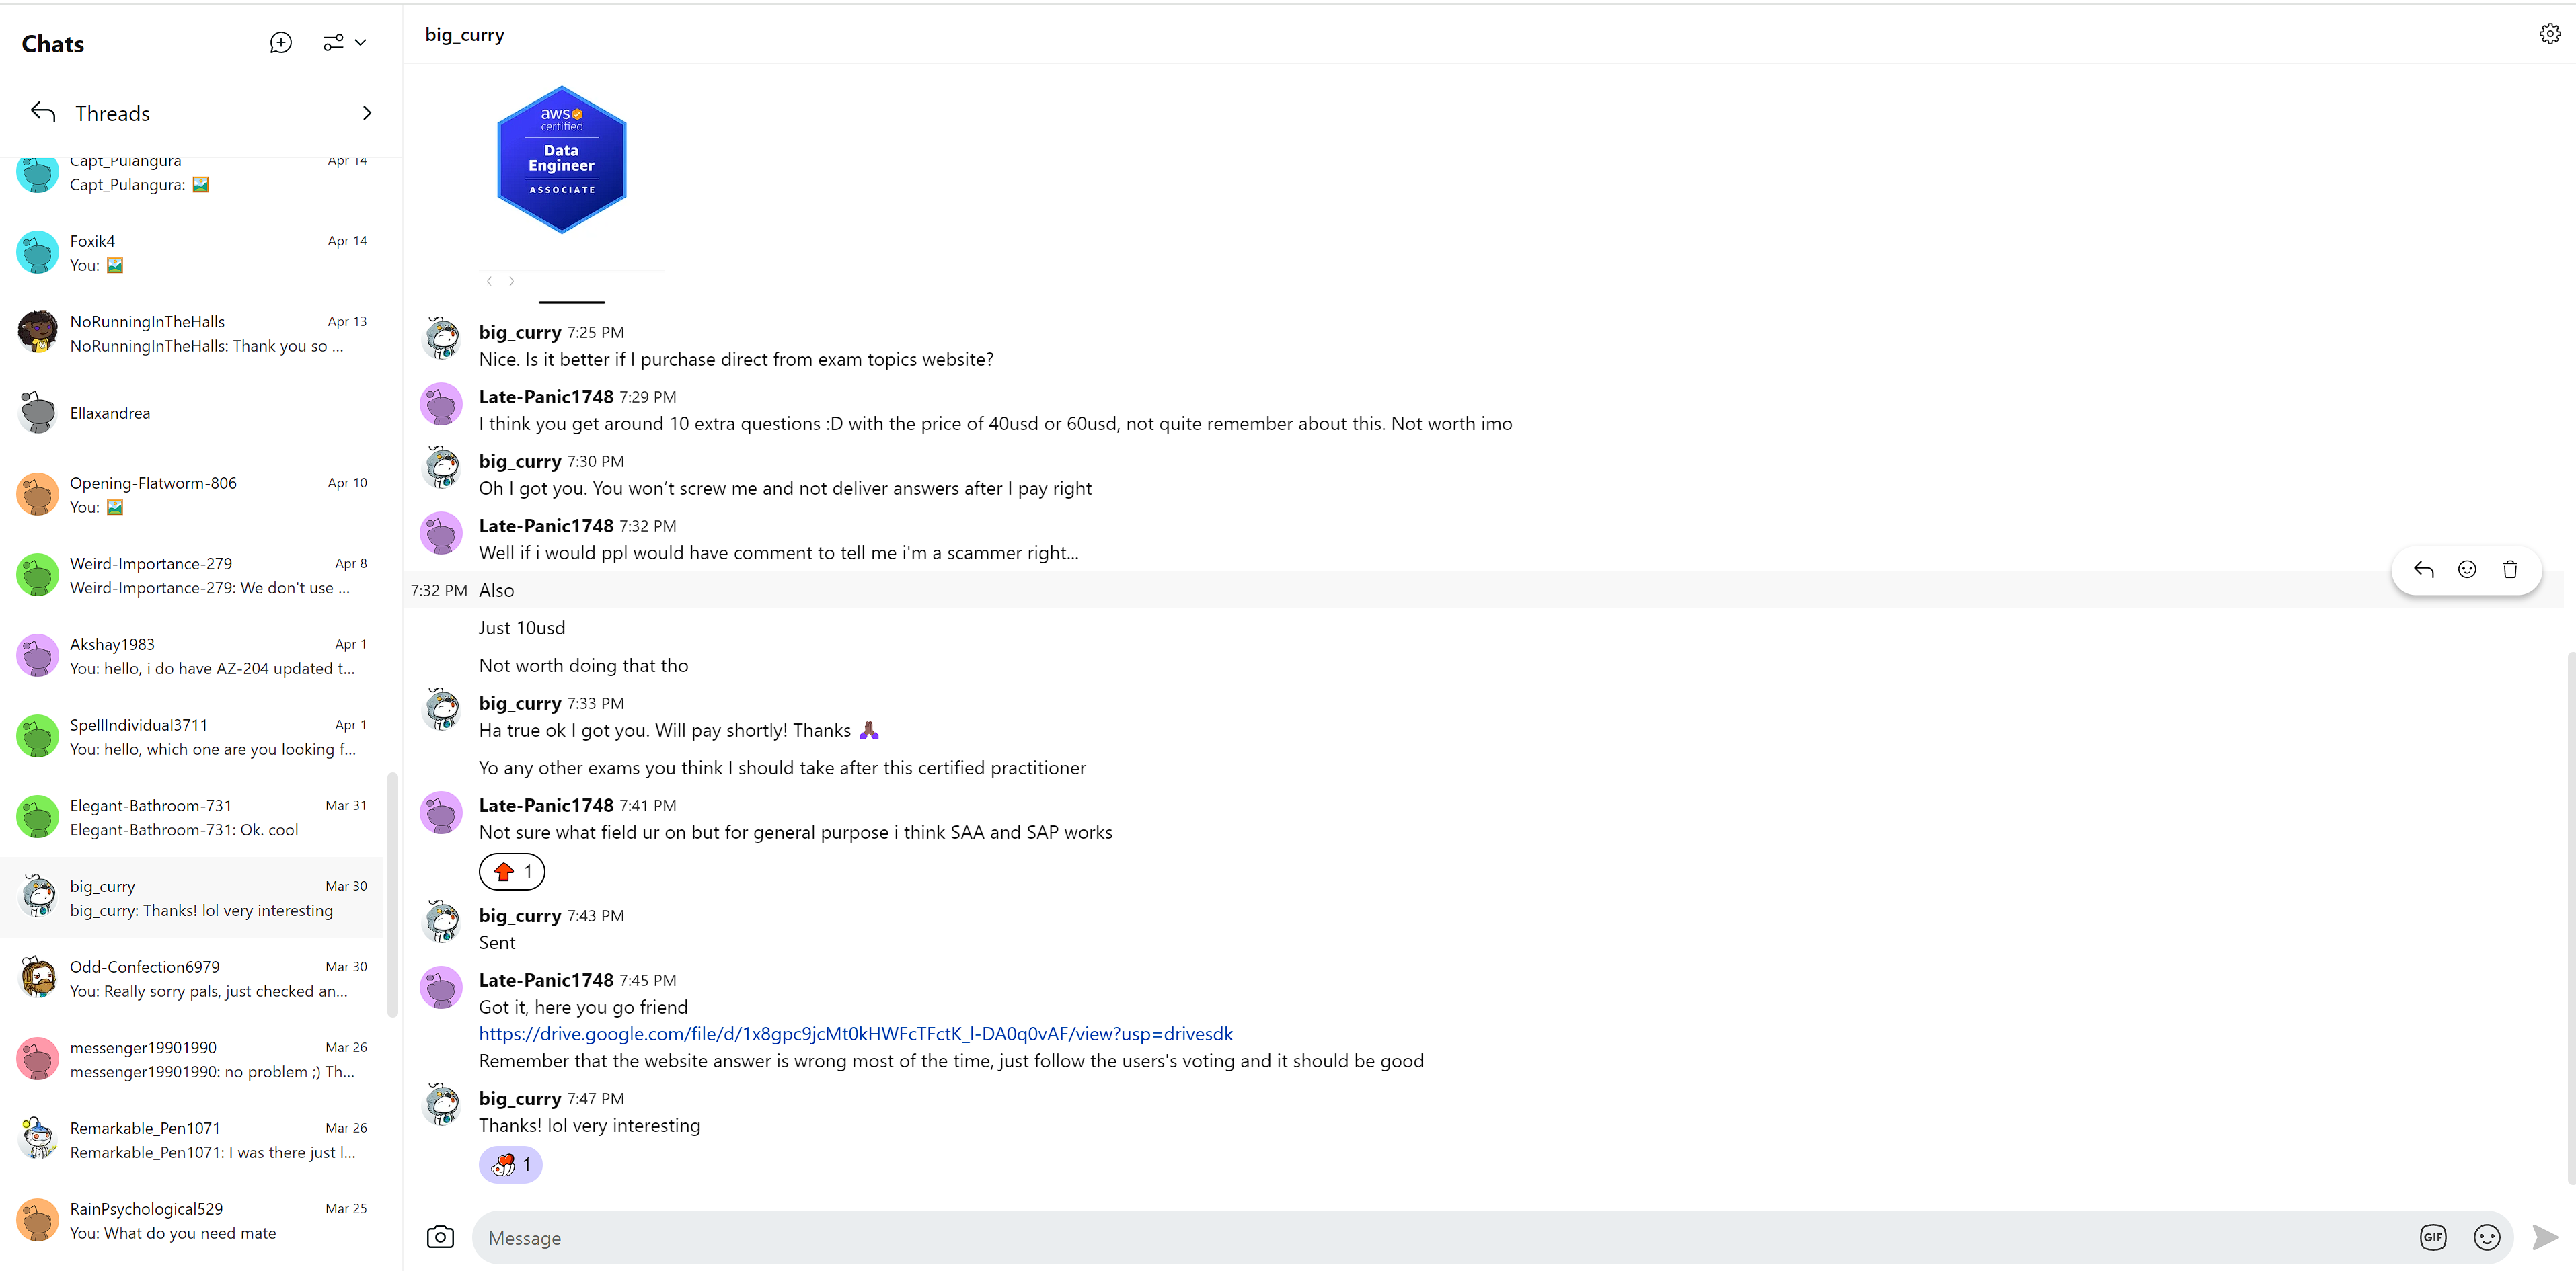Add emoji reaction to hovered message
The width and height of the screenshot is (2576, 1271).
[x=2467, y=569]
